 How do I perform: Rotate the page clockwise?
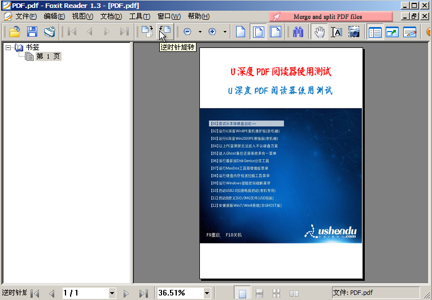[x=147, y=32]
